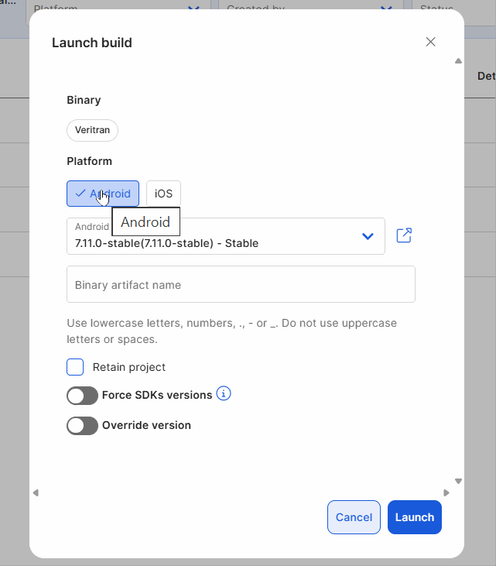
Task: Expand the Android version dropdown
Action: click(x=368, y=236)
